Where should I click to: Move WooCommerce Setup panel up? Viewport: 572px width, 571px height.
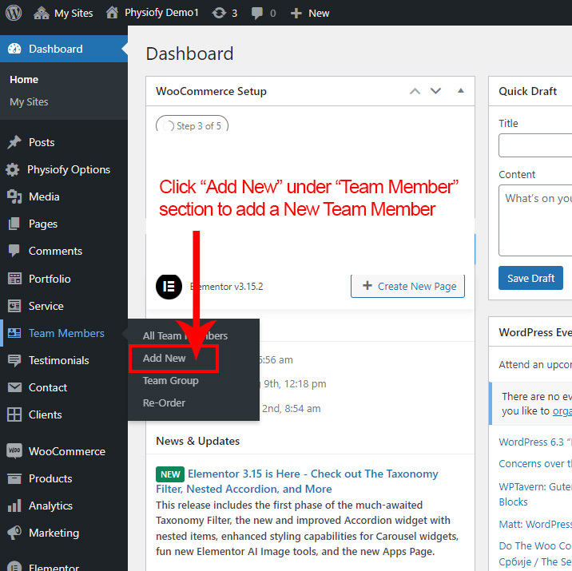(415, 91)
